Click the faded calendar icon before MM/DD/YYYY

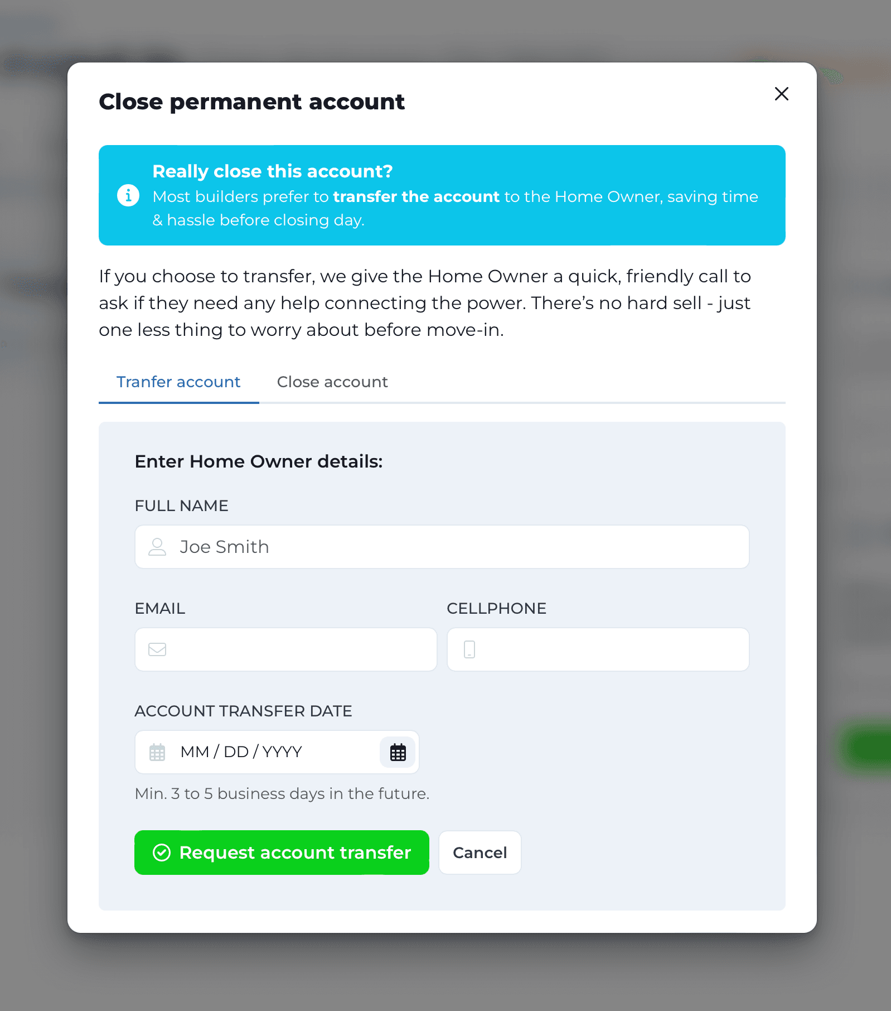tap(157, 752)
